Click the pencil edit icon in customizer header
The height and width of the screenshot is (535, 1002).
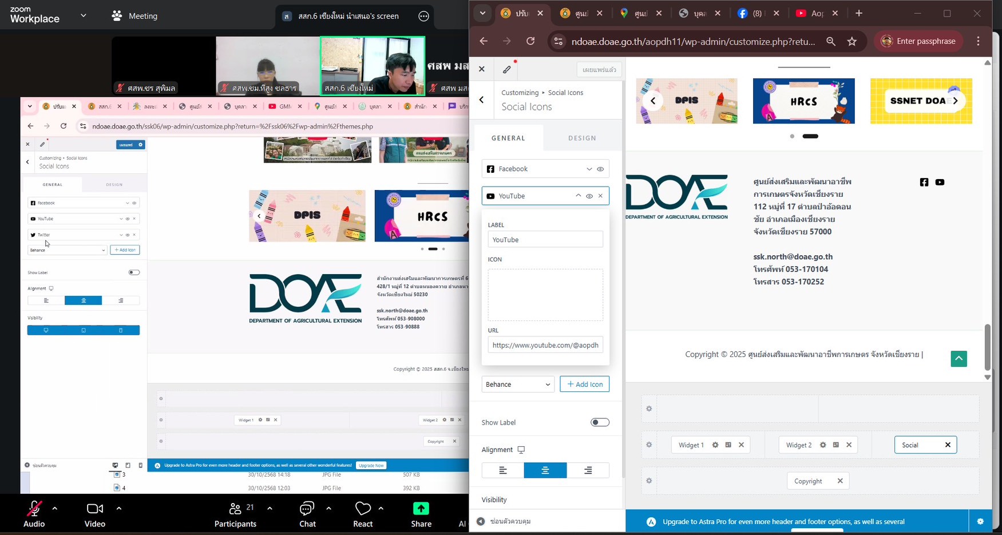point(507,69)
